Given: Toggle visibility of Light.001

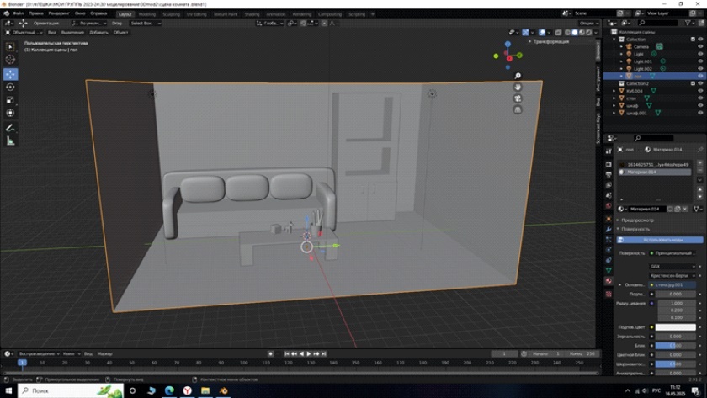Looking at the screenshot, I should click(700, 61).
